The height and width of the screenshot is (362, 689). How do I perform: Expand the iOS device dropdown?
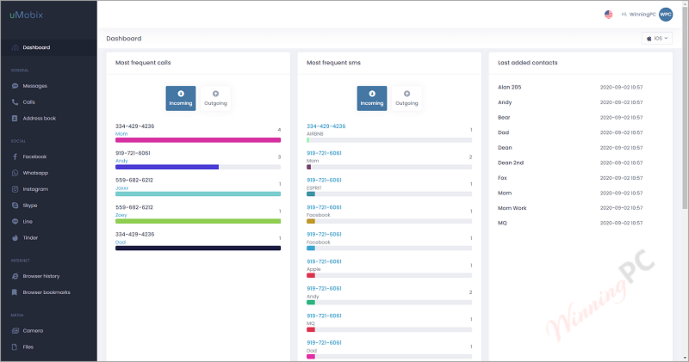[657, 39]
